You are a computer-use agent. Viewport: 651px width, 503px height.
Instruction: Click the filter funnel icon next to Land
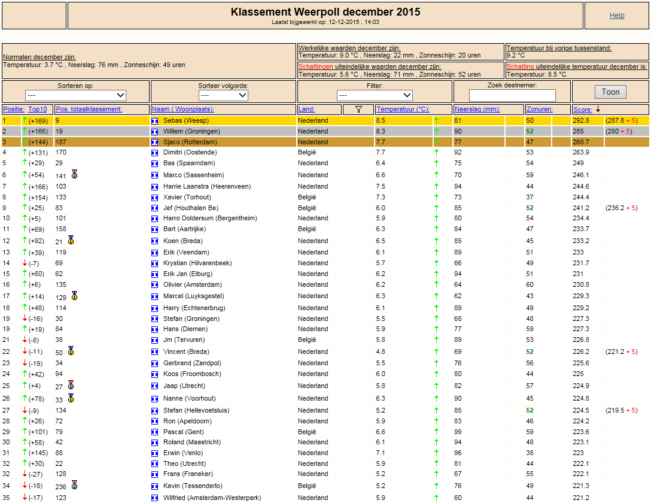coord(359,109)
